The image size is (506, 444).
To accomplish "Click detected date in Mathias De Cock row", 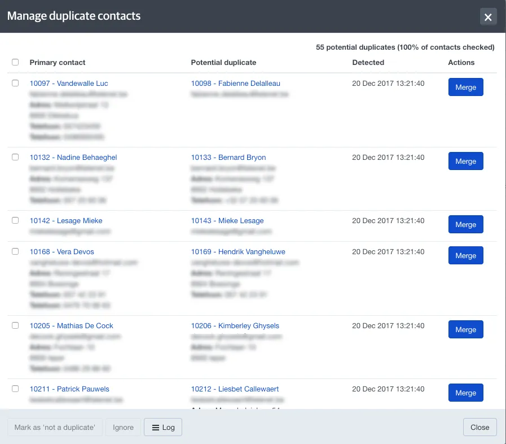I will [388, 326].
